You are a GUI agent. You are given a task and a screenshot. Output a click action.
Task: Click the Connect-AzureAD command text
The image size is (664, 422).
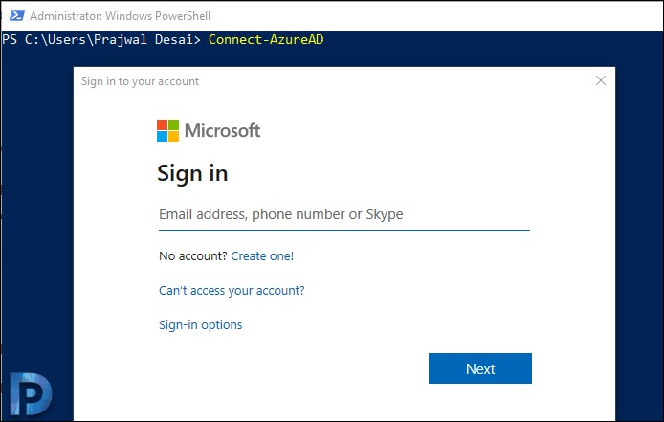266,39
